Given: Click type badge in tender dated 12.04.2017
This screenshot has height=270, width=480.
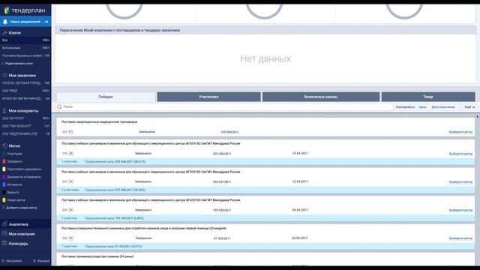Looking at the screenshot, I should (x=70, y=181).
